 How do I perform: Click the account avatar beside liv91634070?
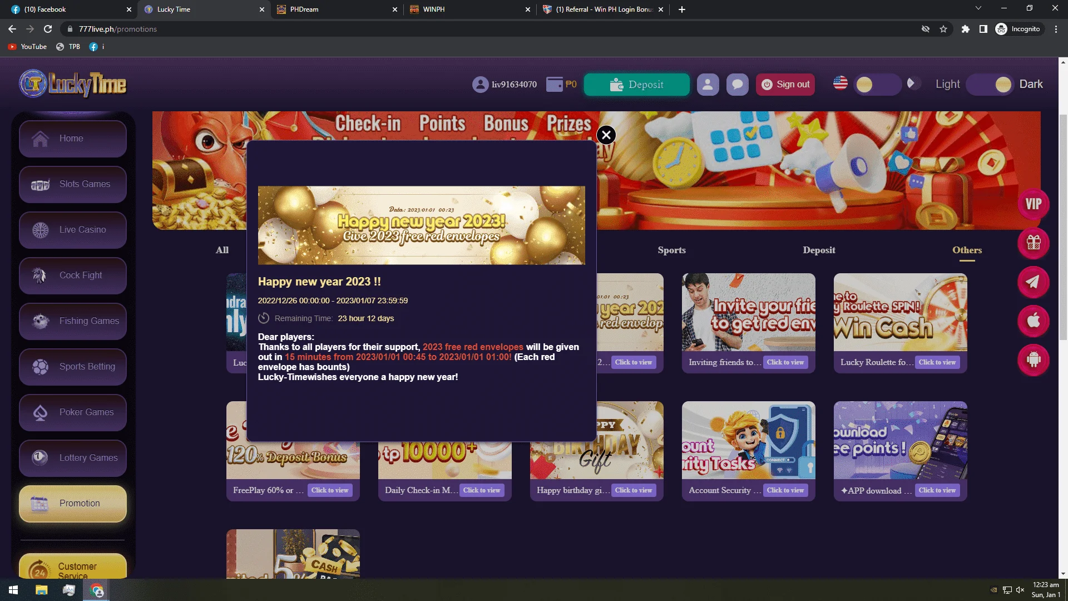(x=480, y=85)
